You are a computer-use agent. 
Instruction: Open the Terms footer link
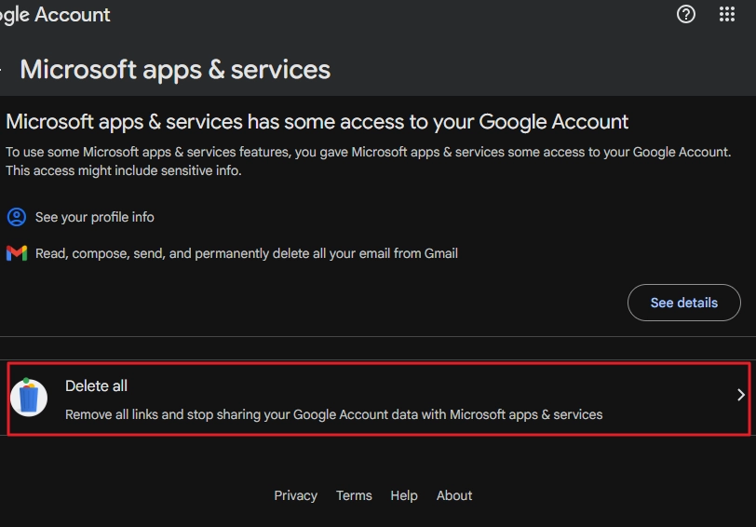coord(354,495)
